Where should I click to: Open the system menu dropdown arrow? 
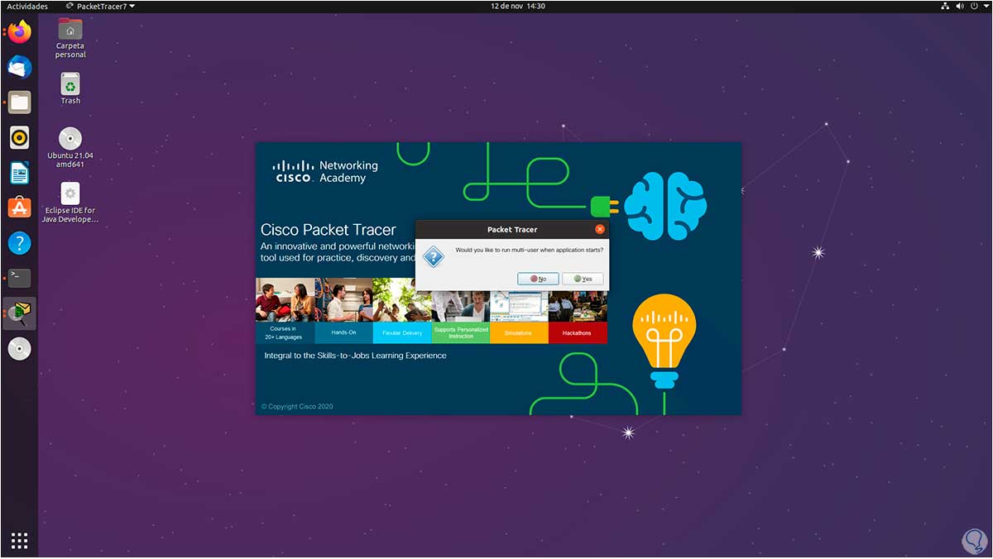pyautogui.click(x=986, y=6)
